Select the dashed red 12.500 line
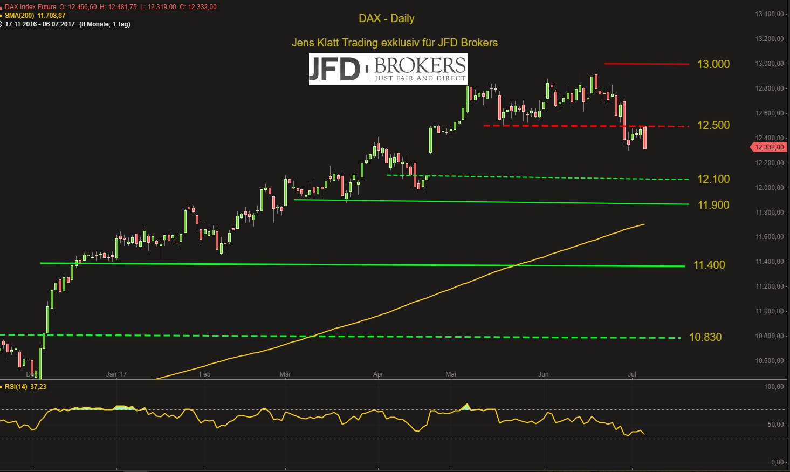 tap(586, 126)
